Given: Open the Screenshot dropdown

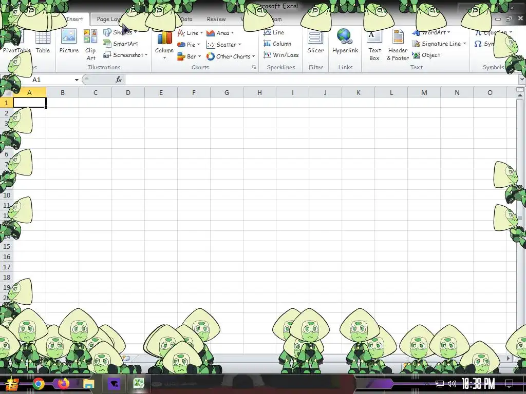Looking at the screenshot, I should (125, 55).
